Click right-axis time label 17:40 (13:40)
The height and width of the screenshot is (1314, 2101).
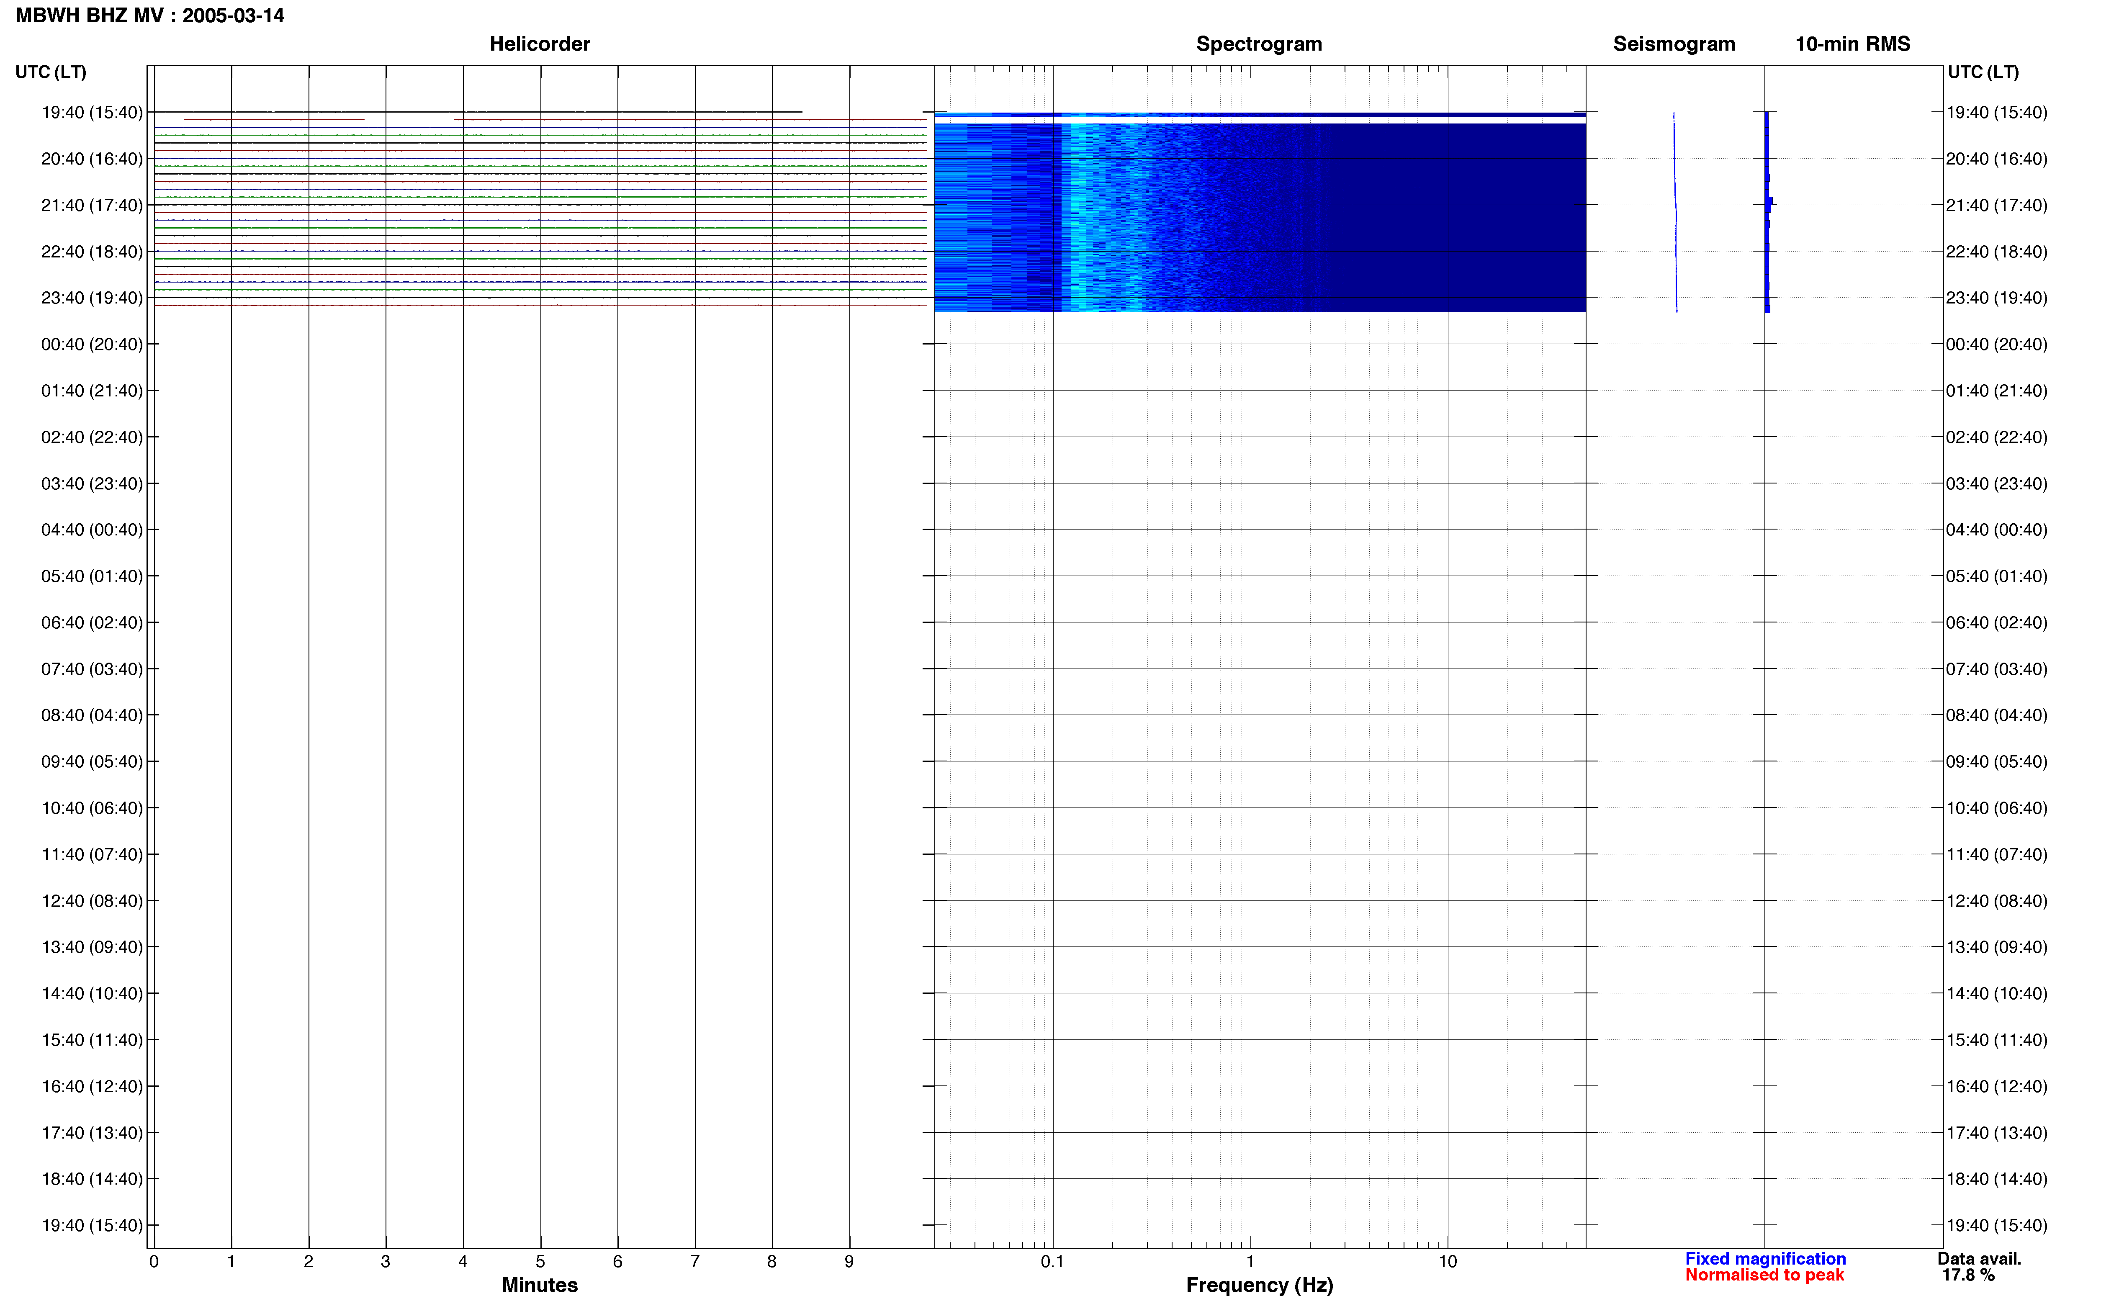point(1997,1132)
